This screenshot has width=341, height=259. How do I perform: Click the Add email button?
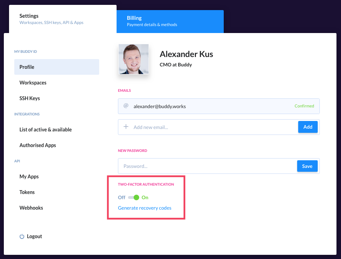click(308, 127)
